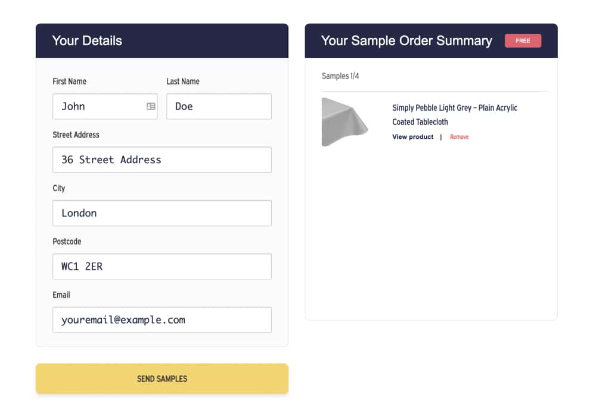
Task: Open the View product link
Action: (x=413, y=137)
